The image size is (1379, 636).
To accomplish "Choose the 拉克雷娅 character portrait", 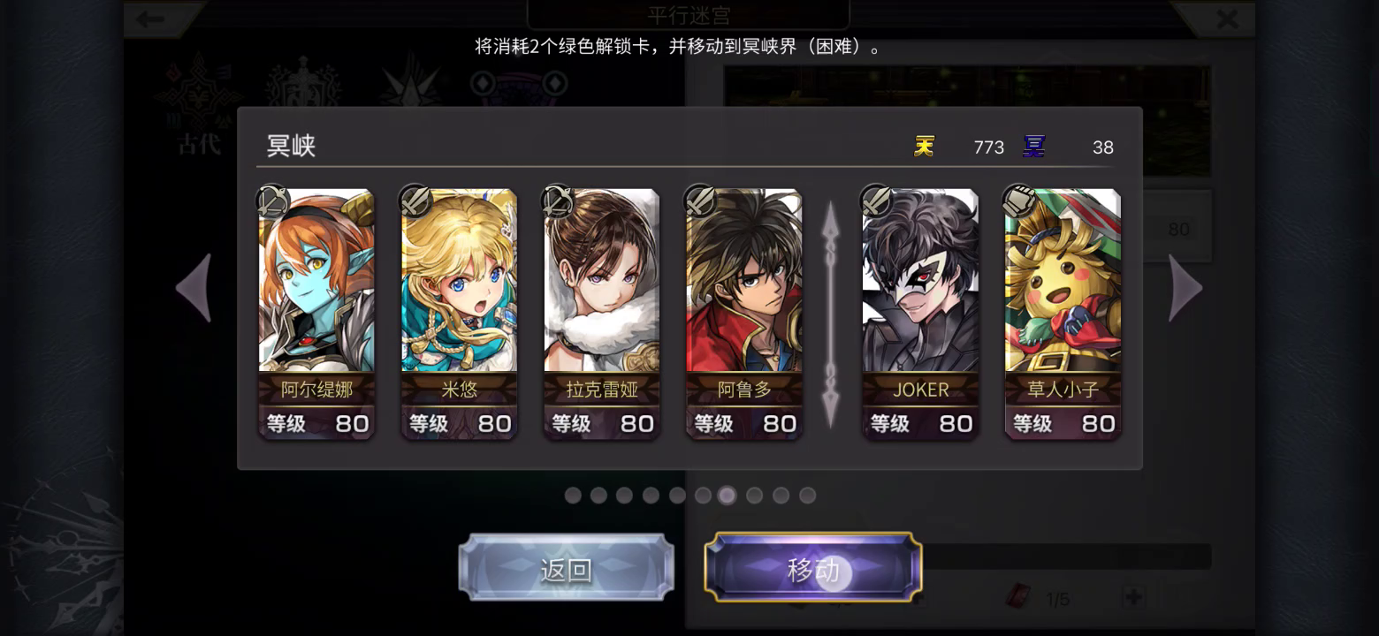I will point(601,313).
